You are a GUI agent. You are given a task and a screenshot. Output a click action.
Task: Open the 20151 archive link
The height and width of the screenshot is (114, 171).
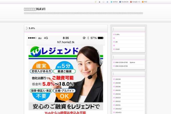118,105
